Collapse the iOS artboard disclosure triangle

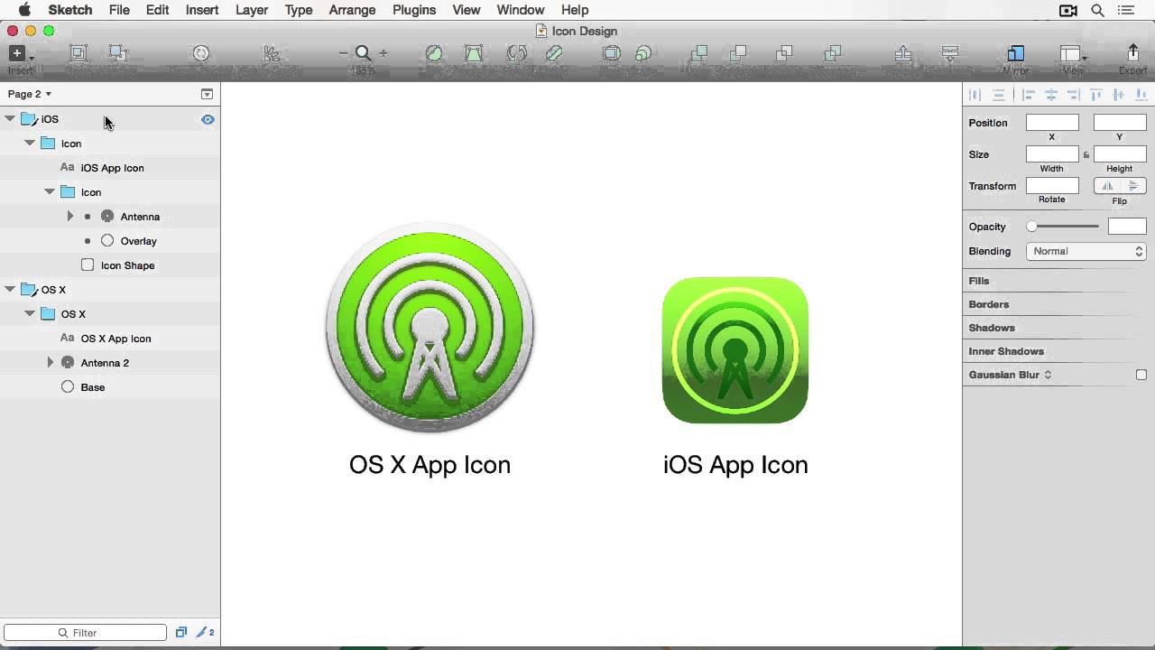click(10, 119)
